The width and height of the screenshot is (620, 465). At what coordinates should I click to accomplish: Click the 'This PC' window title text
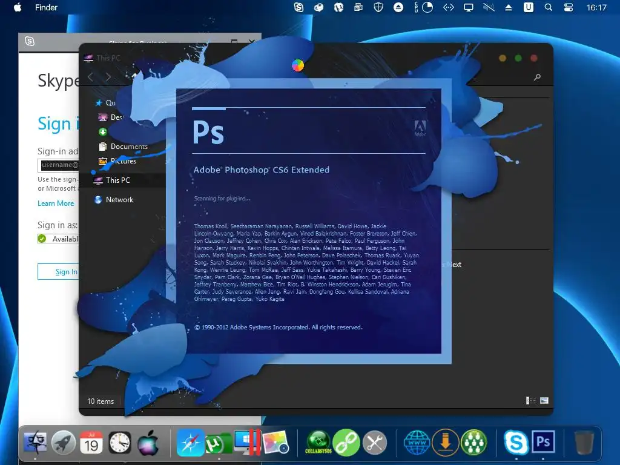[108, 58]
